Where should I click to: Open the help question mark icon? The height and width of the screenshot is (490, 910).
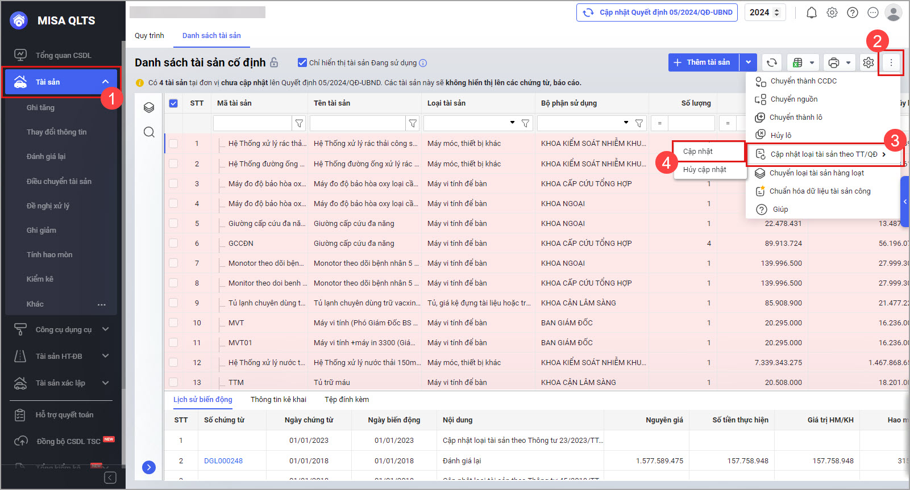point(853,12)
